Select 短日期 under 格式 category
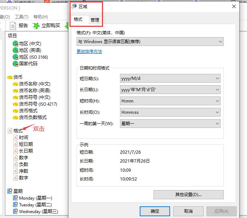The image size is (247, 218). pos(26,144)
